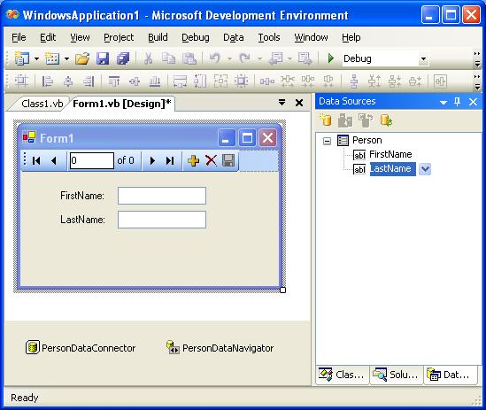The height and width of the screenshot is (410, 486).
Task: Click the Undo arrow icon
Action: [214, 58]
